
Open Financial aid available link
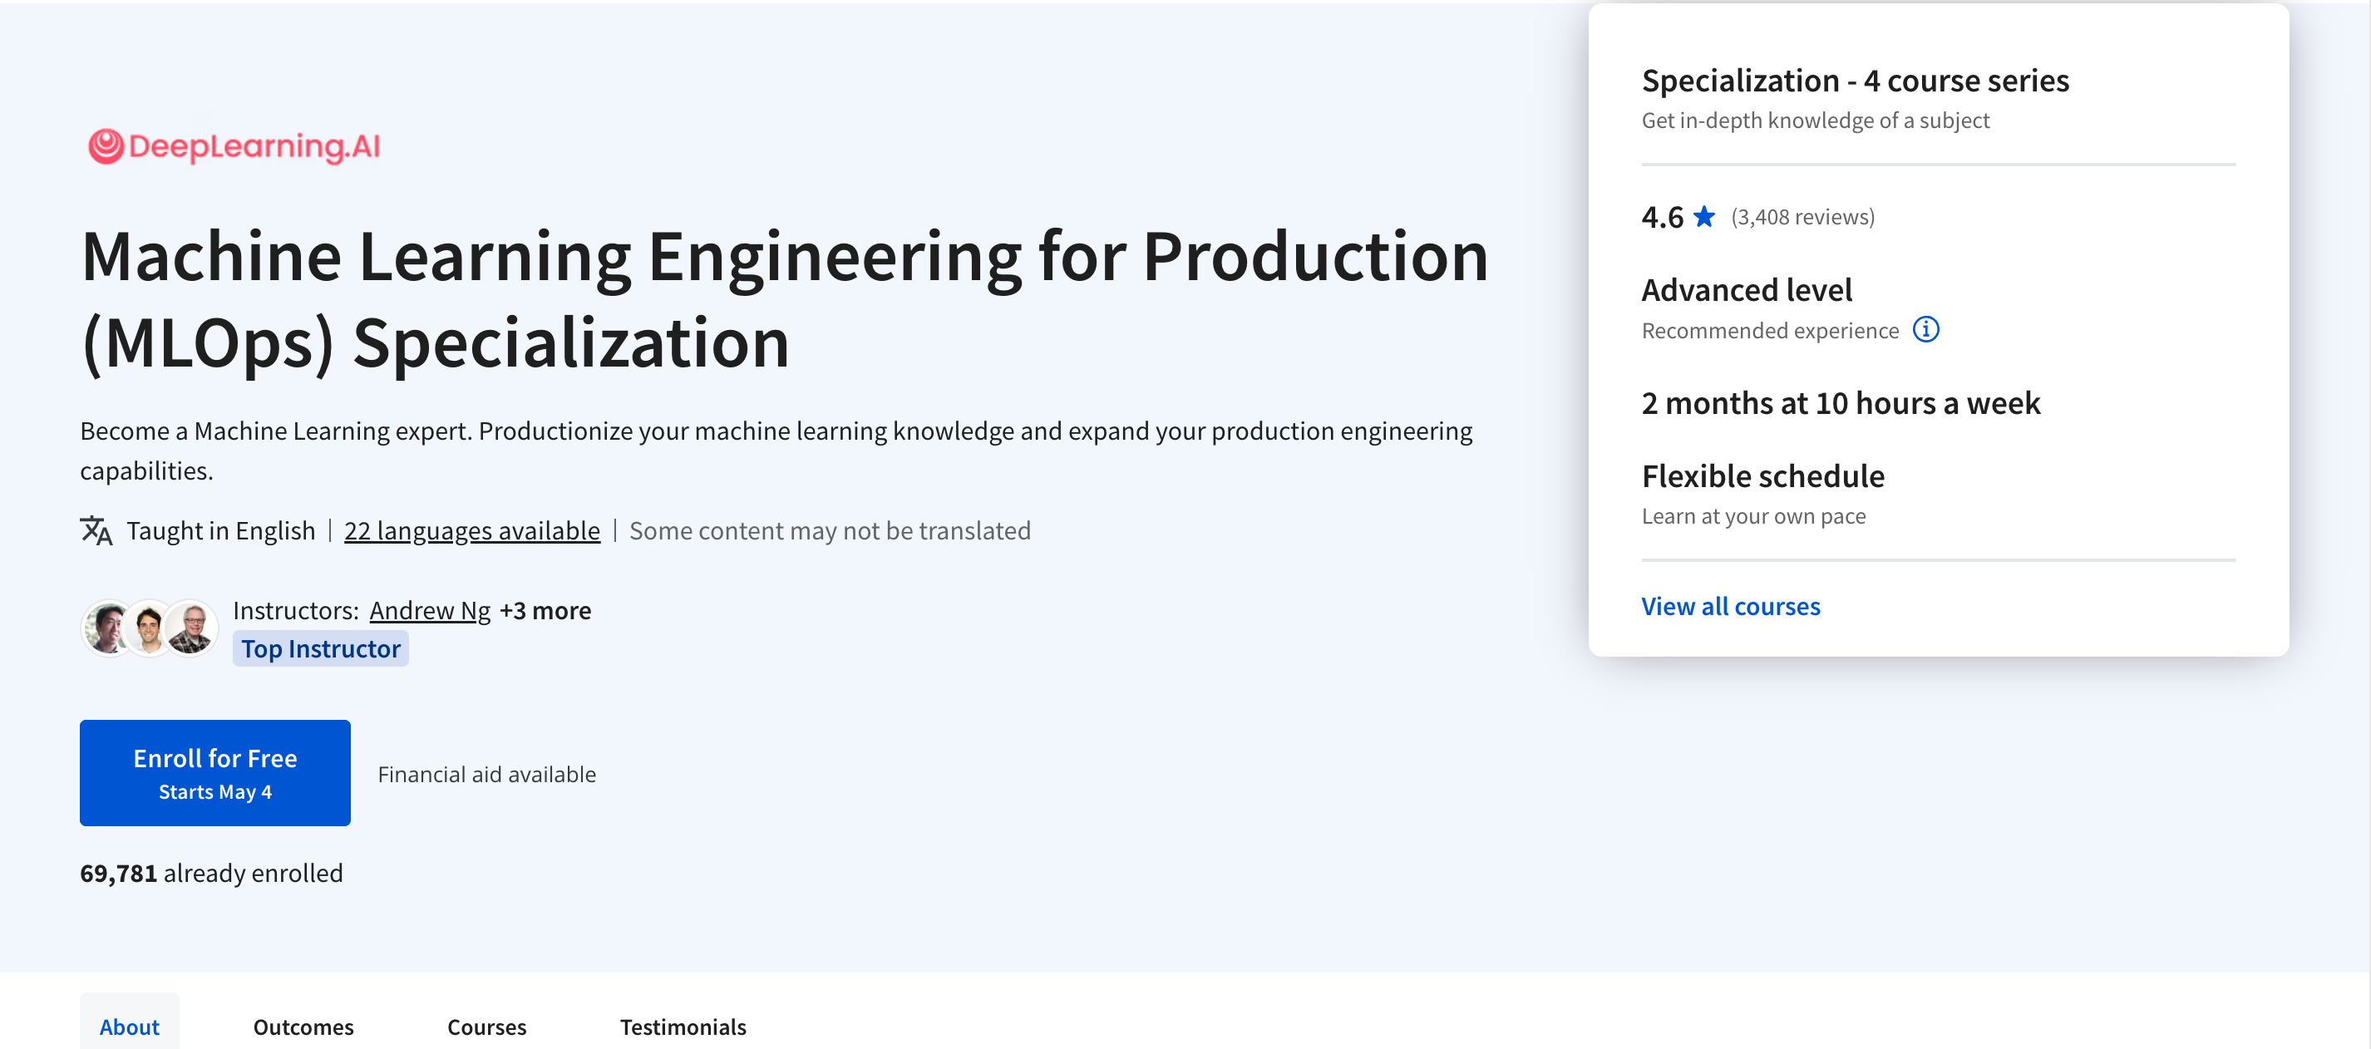487,774
